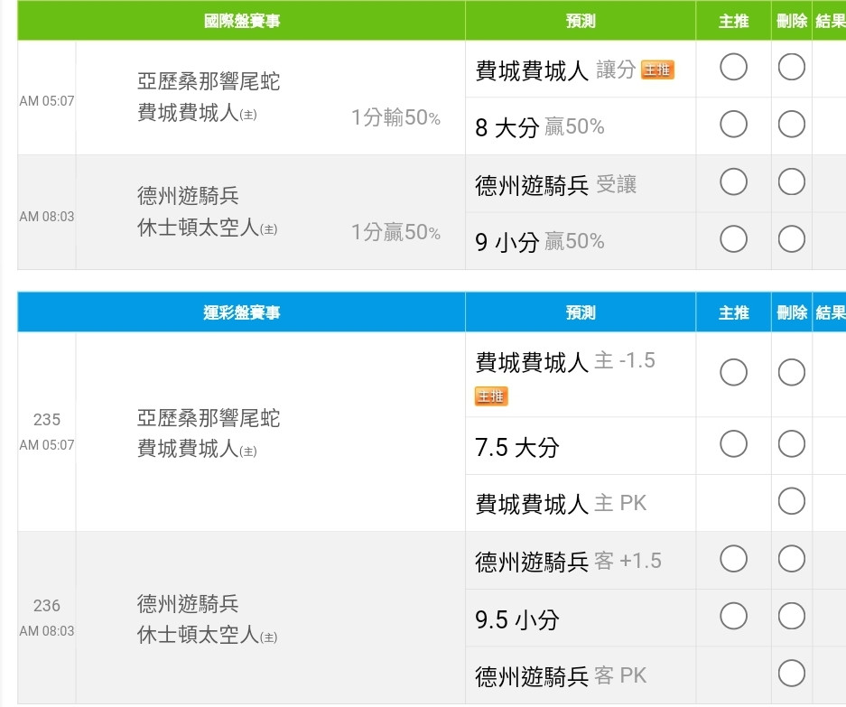Mark 7.5 大分 prediction as 主推
Image resolution: width=846 pixels, height=707 pixels.
[x=733, y=444]
